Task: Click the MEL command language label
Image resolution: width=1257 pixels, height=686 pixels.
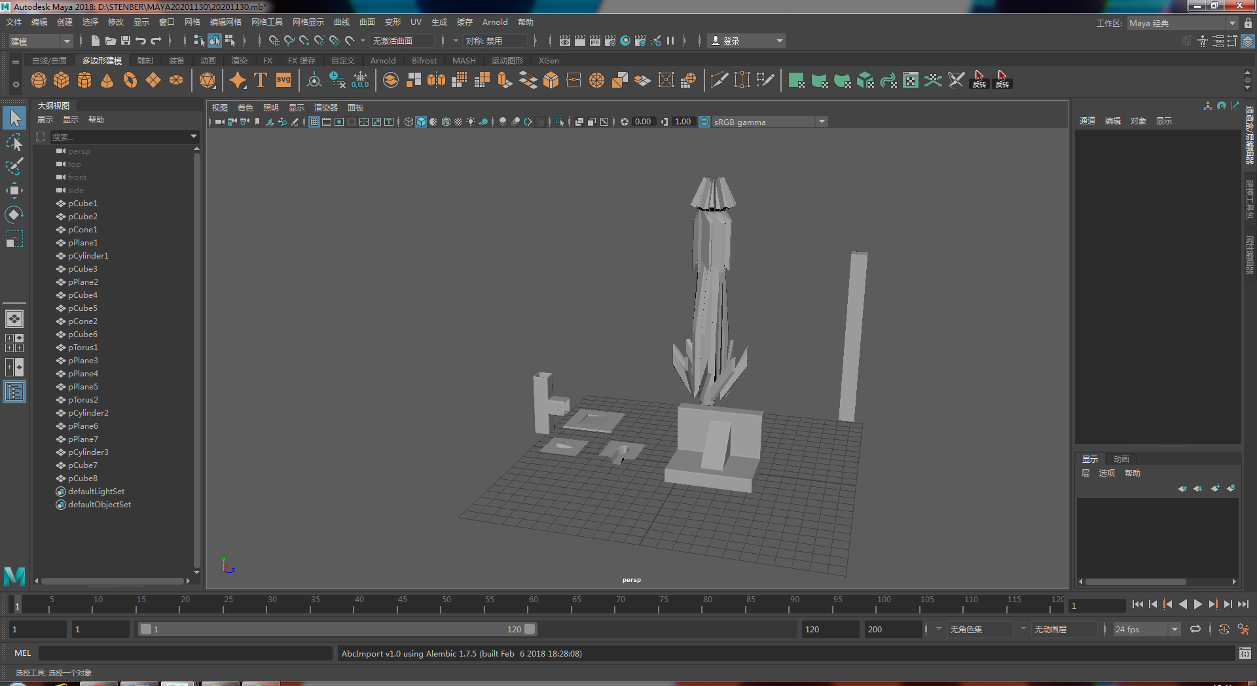Action: pyautogui.click(x=23, y=653)
